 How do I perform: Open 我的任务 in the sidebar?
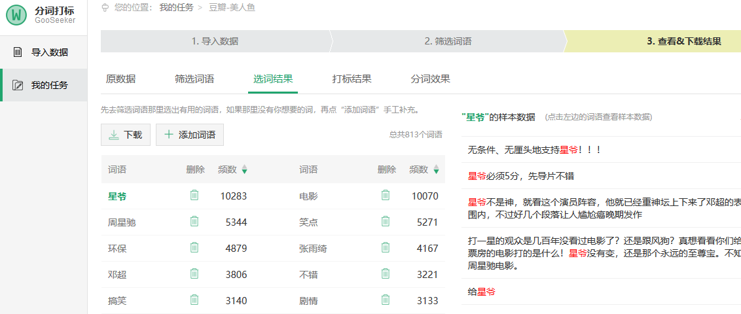coord(43,85)
